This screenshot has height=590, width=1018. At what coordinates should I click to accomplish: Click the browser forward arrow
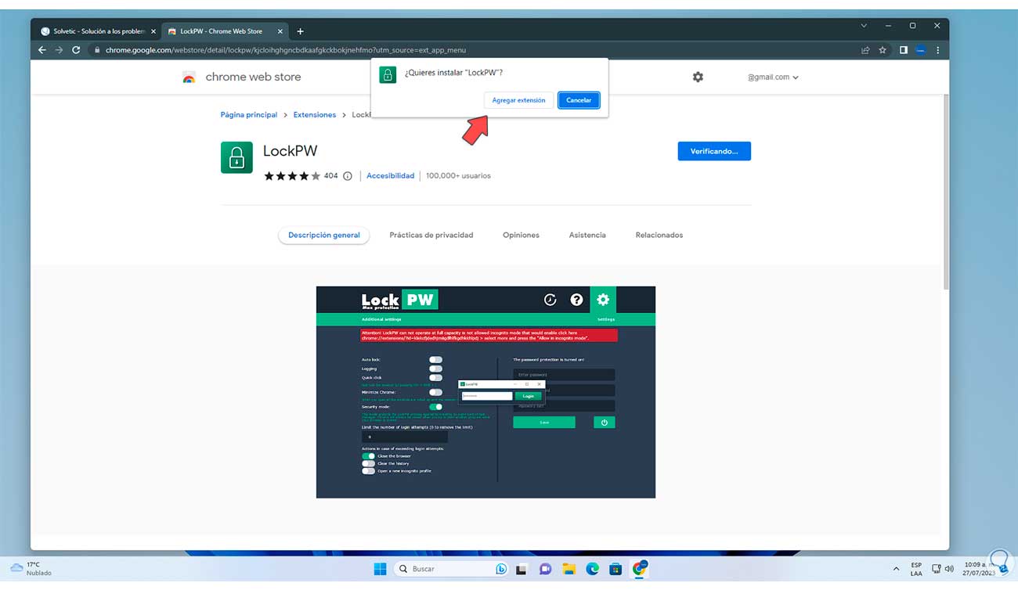tap(59, 50)
